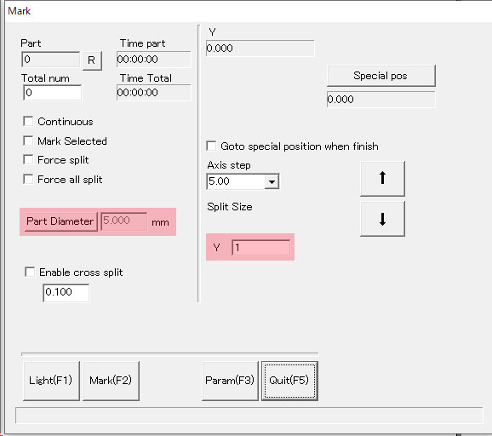Click the Total num input field
Viewport: 492px width, 436px height.
pyautogui.click(x=53, y=93)
